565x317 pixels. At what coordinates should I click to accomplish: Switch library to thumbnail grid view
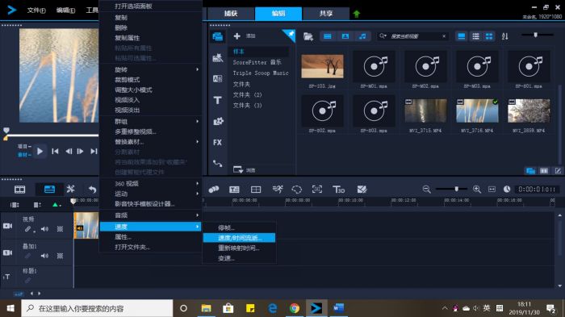(489, 36)
